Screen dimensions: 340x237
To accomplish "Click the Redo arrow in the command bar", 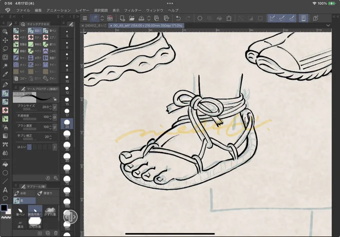I will 188,18.
